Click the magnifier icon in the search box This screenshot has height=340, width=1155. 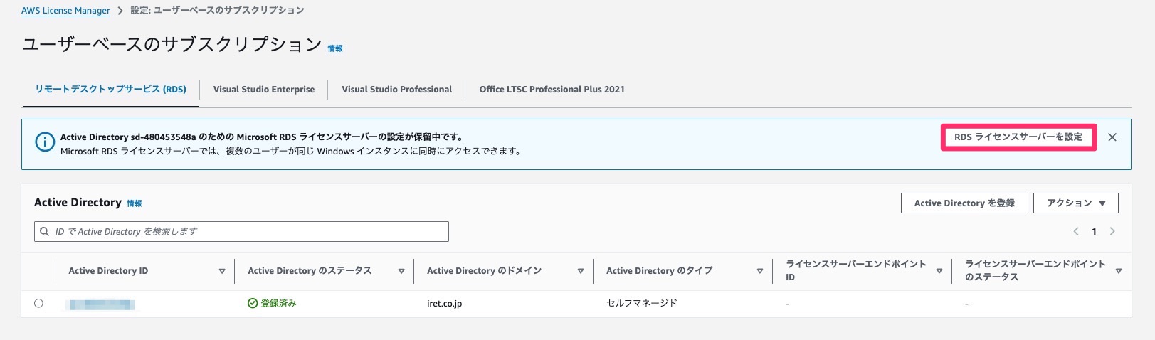tap(45, 232)
